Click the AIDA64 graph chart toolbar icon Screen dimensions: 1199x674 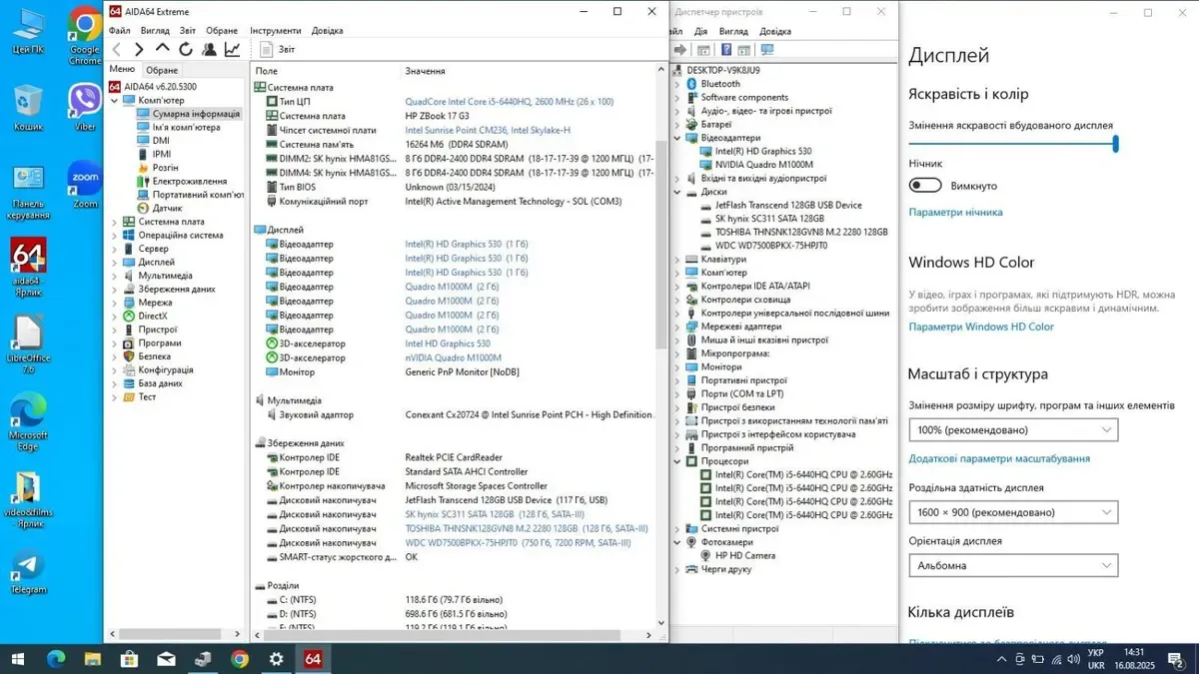point(232,49)
